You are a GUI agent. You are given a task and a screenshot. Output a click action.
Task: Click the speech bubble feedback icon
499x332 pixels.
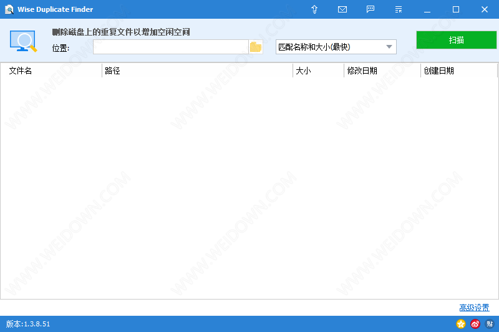tap(371, 9)
